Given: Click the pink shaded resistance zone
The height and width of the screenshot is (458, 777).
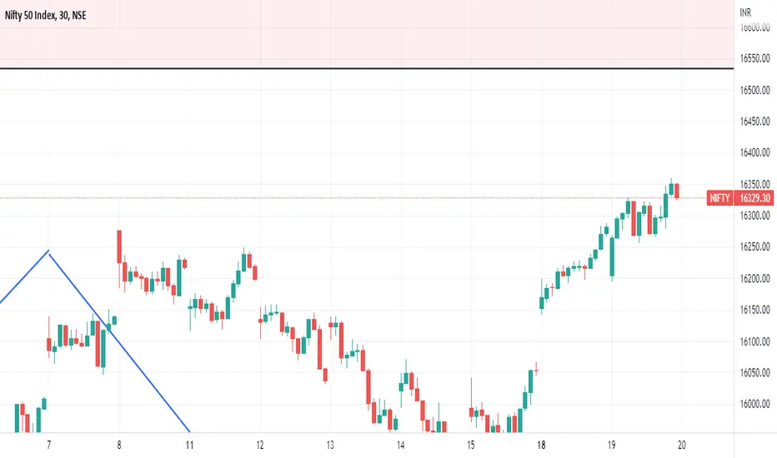Looking at the screenshot, I should [367, 33].
